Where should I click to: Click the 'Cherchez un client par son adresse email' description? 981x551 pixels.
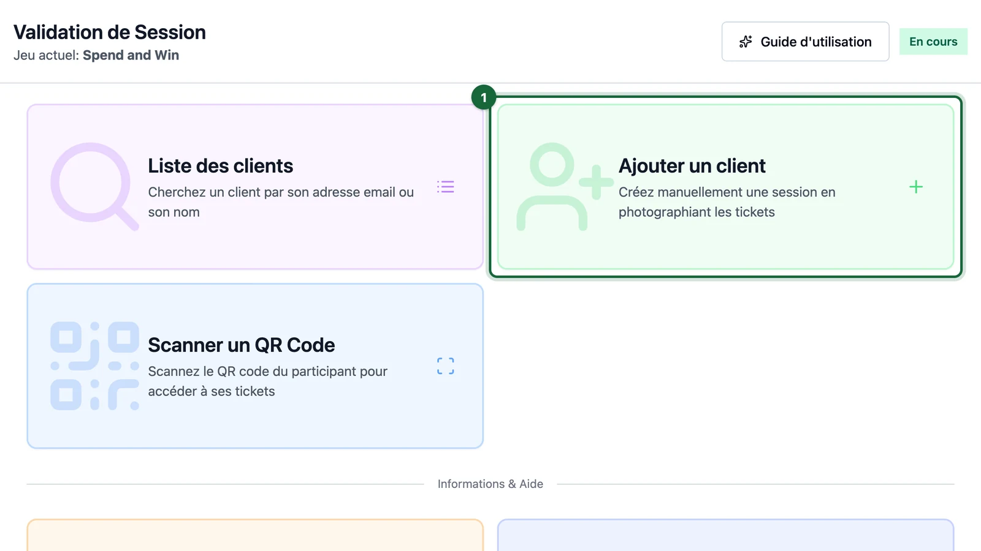tap(281, 202)
